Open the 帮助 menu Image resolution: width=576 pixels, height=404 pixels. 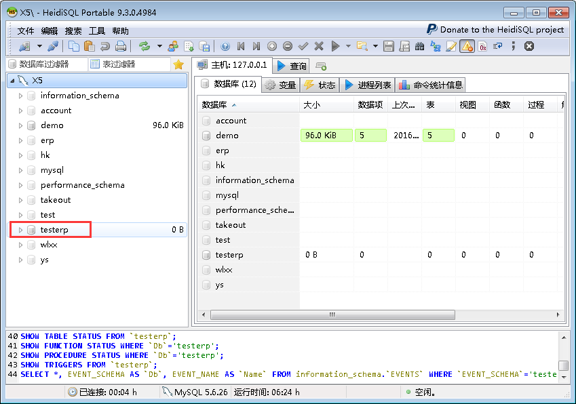(121, 31)
